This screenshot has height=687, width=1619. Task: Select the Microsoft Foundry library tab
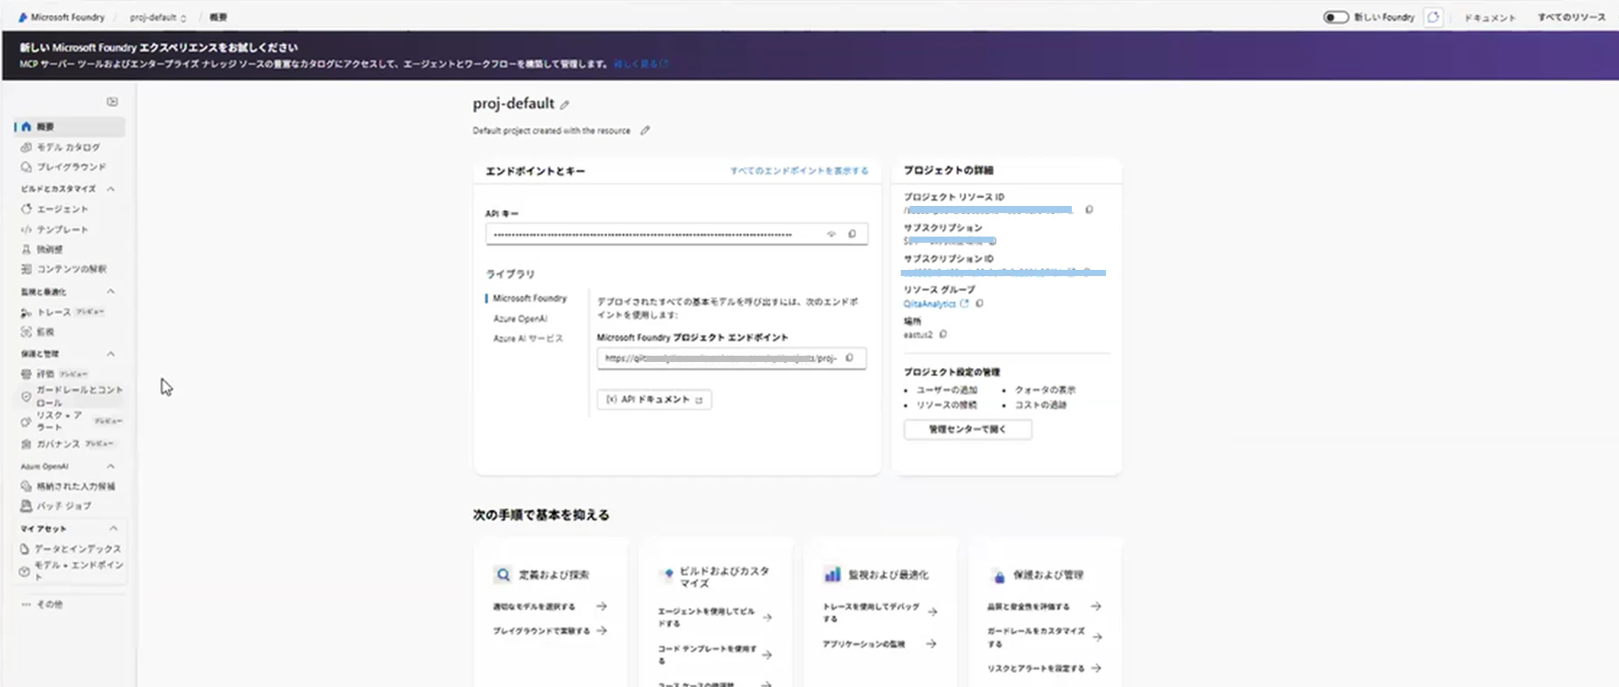click(530, 298)
